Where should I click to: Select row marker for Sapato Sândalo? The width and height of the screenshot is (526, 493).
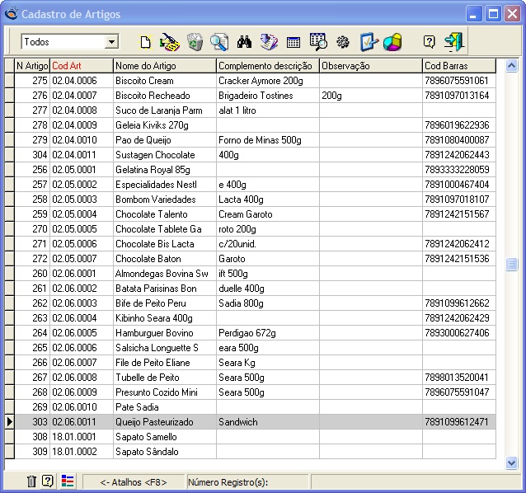(x=9, y=452)
